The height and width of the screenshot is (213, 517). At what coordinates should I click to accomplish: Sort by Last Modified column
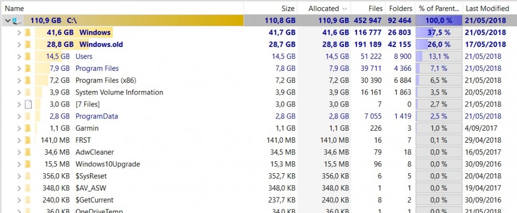click(487, 8)
